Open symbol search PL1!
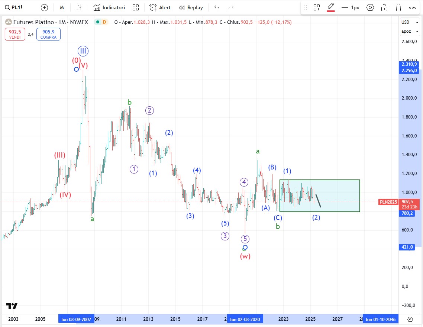Viewport: 423px width, 327px height. [x=14, y=7]
